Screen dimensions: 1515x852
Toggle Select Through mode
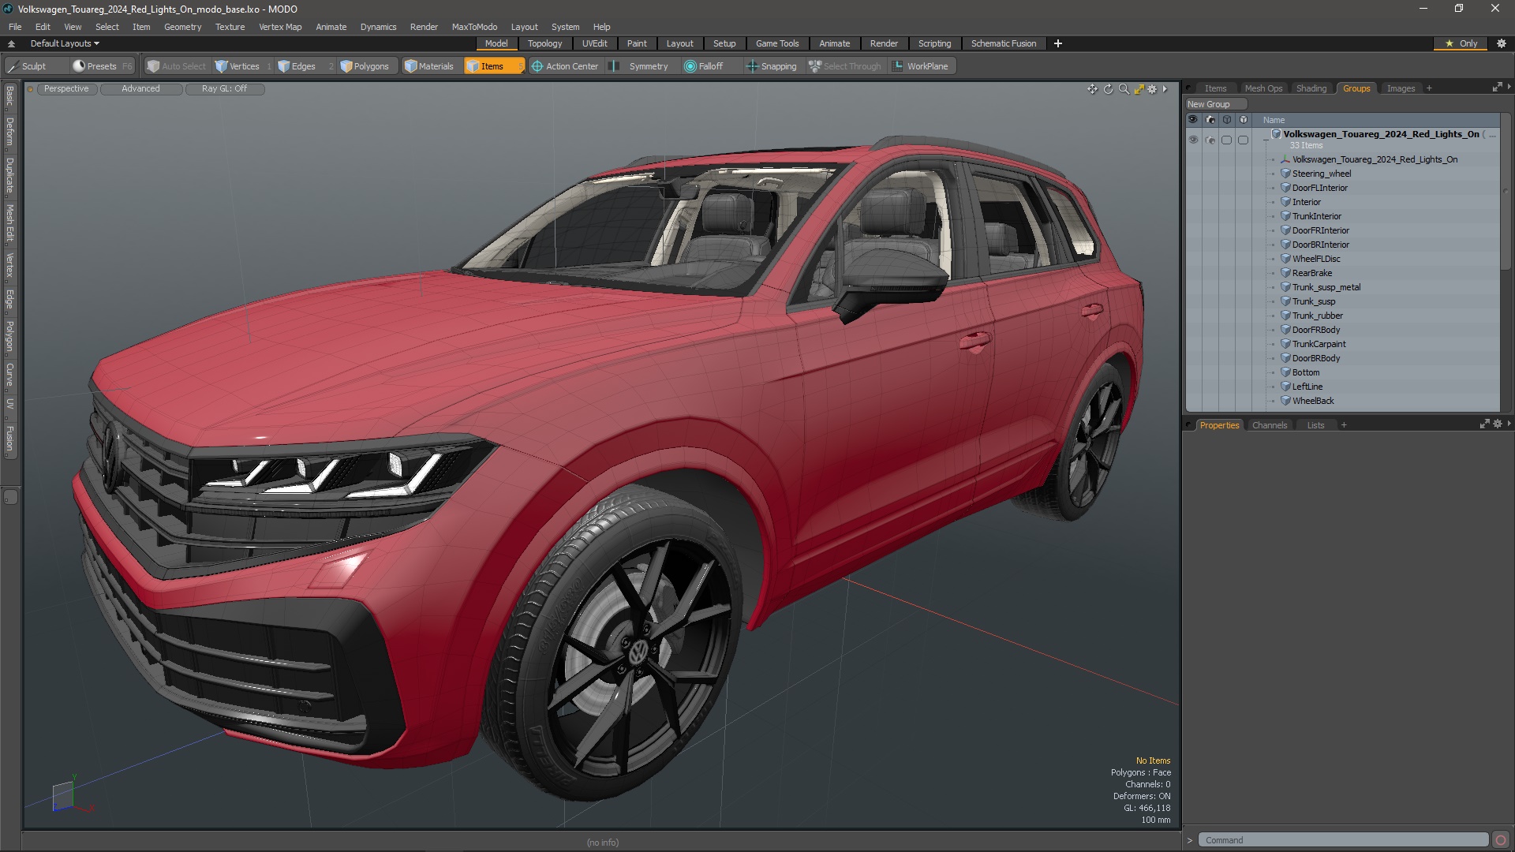pyautogui.click(x=845, y=66)
